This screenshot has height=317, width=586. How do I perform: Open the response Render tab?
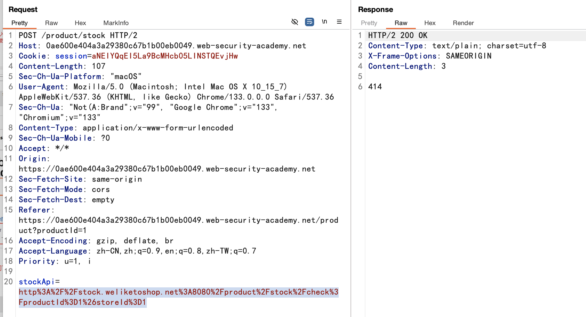click(x=463, y=23)
